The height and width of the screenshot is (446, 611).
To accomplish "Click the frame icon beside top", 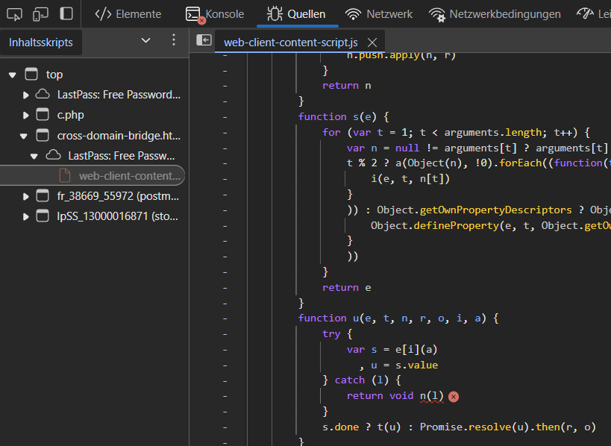I will point(31,74).
